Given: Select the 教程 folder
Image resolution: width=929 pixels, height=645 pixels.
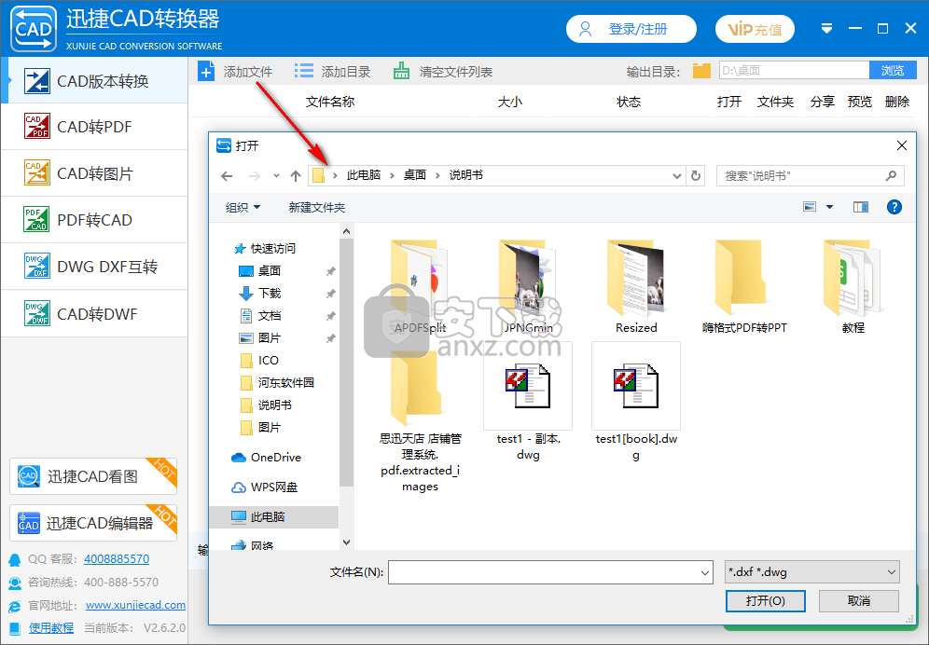Looking at the screenshot, I should point(853,287).
